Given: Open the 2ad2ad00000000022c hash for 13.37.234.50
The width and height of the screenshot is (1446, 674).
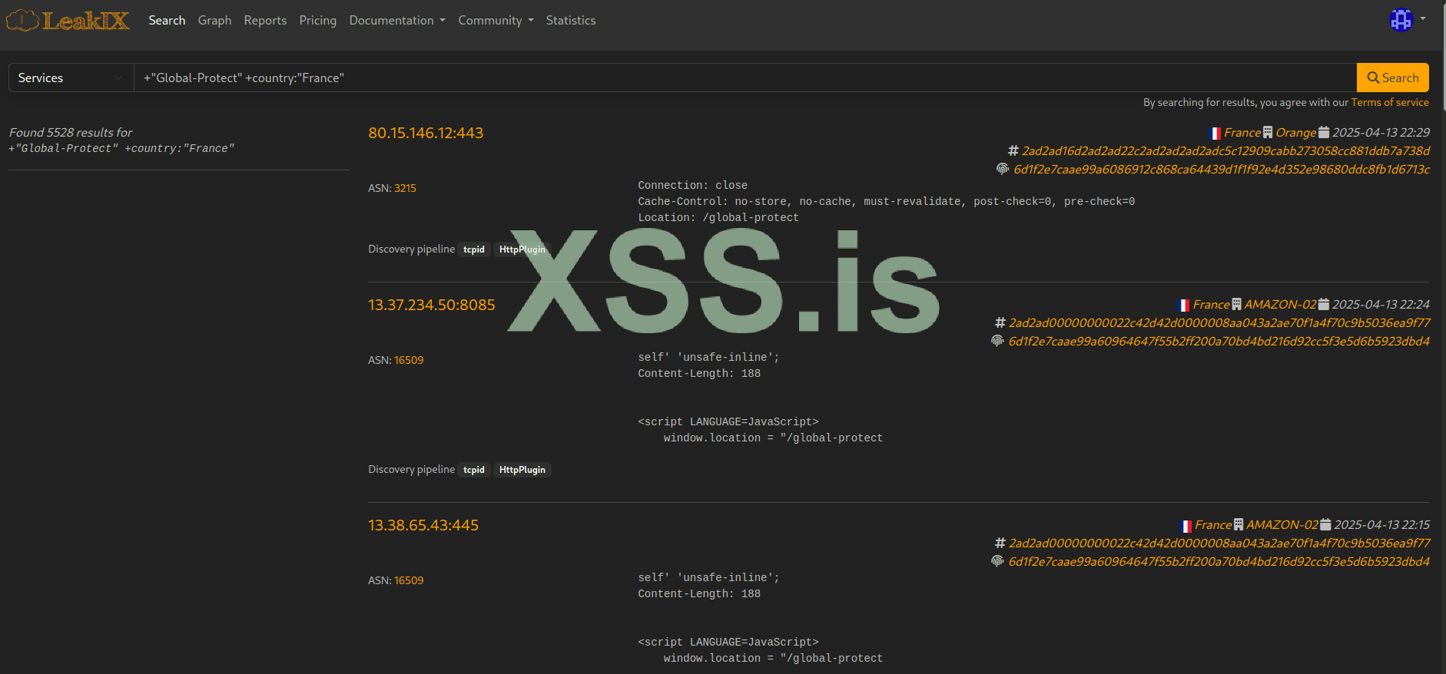Looking at the screenshot, I should (1219, 322).
